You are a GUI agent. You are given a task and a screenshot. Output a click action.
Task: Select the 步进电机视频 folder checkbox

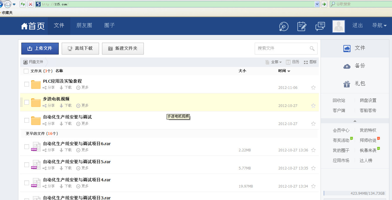(27, 102)
